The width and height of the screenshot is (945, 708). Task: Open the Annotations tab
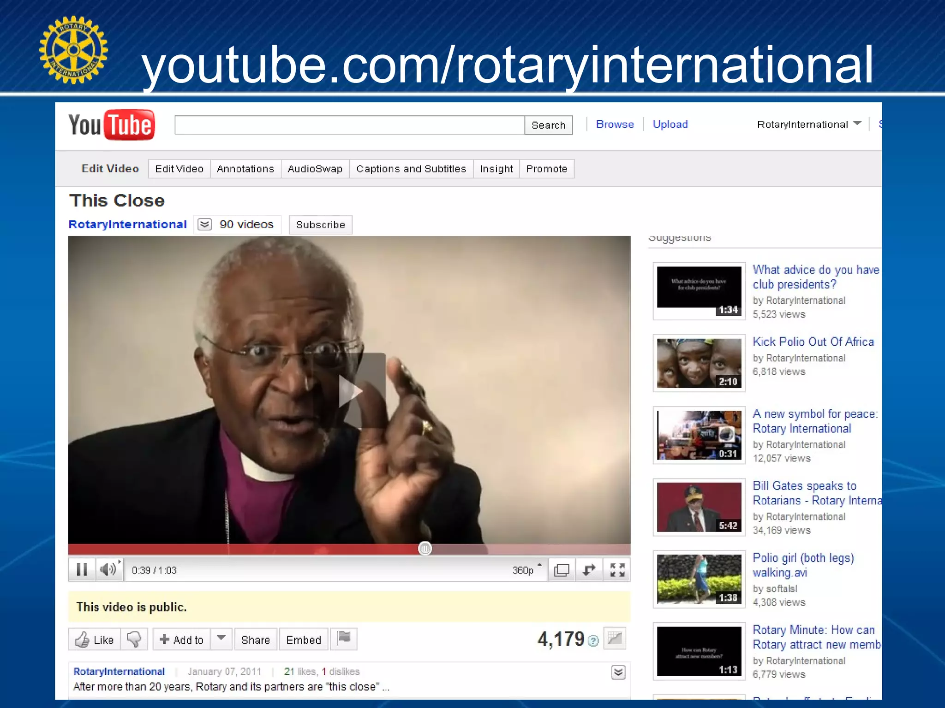point(245,169)
